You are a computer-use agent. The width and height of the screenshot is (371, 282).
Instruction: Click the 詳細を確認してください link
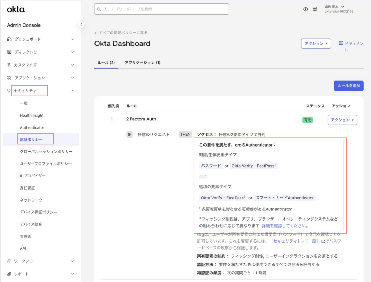[285, 226]
